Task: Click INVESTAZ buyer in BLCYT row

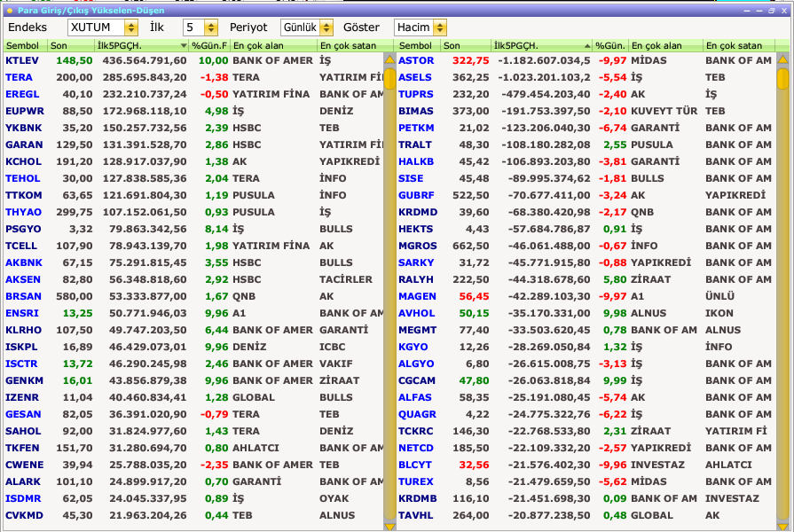Action: 657,465
